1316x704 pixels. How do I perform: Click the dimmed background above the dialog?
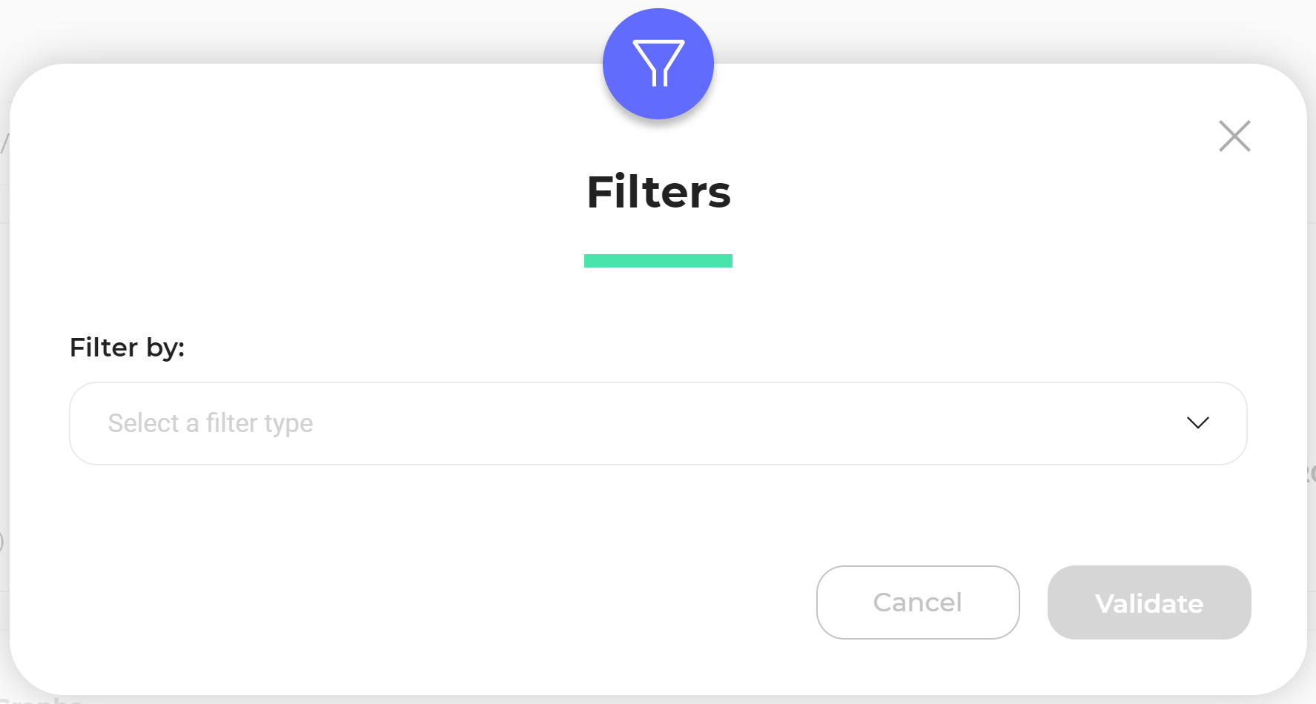(297, 30)
